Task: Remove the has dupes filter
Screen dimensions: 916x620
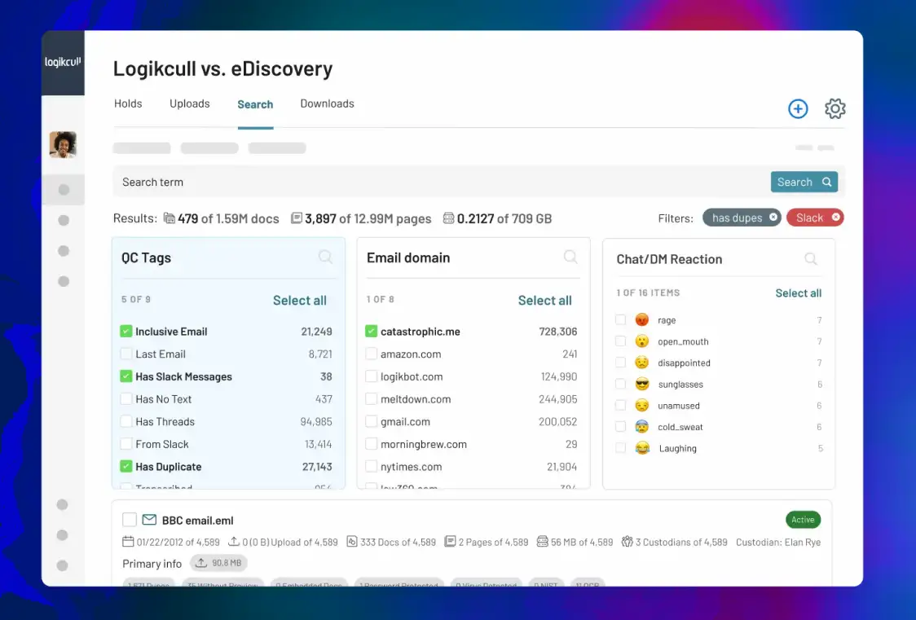Action: 773,218
